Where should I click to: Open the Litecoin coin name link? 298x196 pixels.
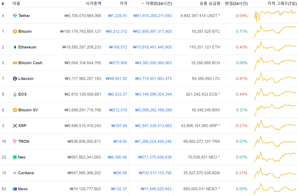click(x=26, y=79)
